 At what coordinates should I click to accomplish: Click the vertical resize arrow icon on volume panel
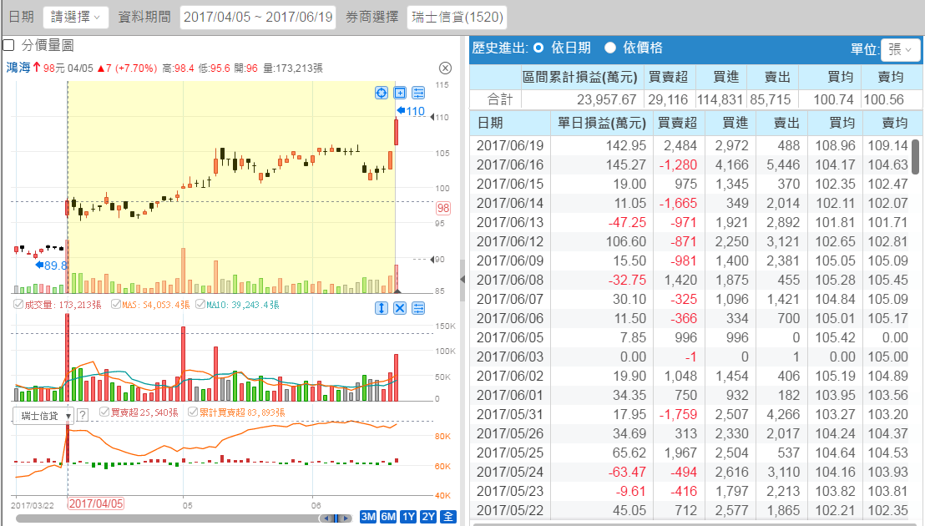tap(382, 308)
